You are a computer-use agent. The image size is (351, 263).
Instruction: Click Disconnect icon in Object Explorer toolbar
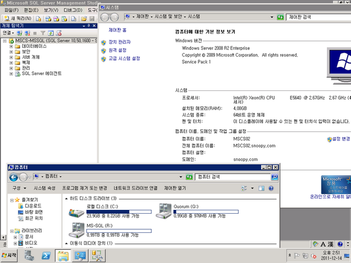27,33
